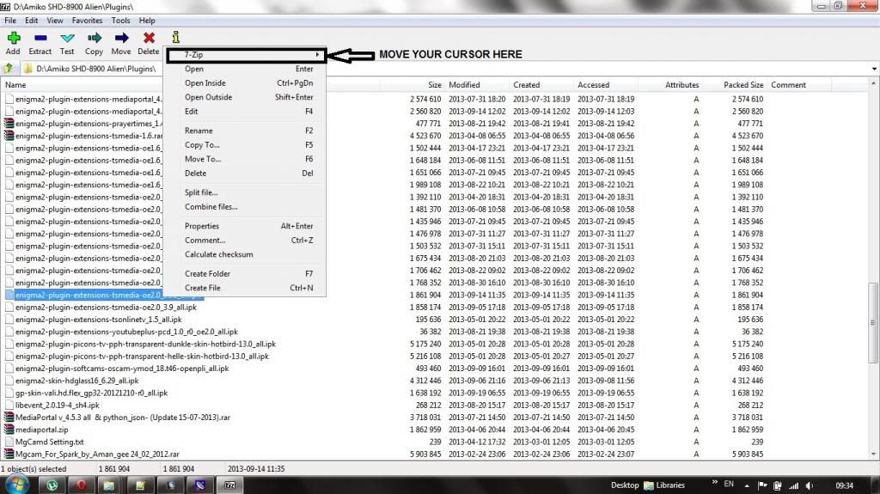Click the file list vertical scrollbar thumb
This screenshot has height=494, width=880.
coord(873,323)
